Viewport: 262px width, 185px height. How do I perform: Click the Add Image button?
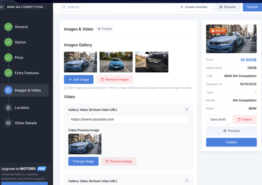(x=79, y=79)
